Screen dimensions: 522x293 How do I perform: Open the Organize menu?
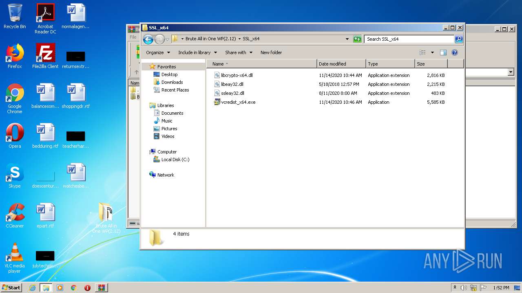coord(157,52)
